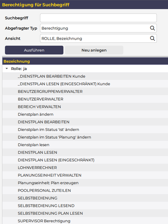Choose SELBSTBEDIENUNG LESEND entry
The image size is (168, 224).
click(x=85, y=206)
